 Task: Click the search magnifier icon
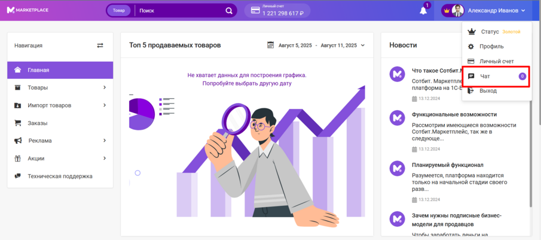click(x=229, y=11)
